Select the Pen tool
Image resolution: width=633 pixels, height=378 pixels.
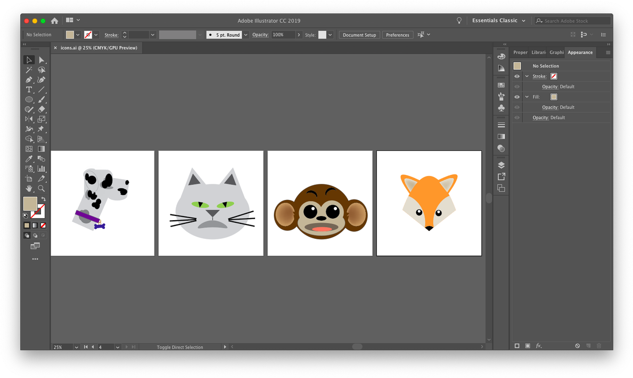point(29,80)
